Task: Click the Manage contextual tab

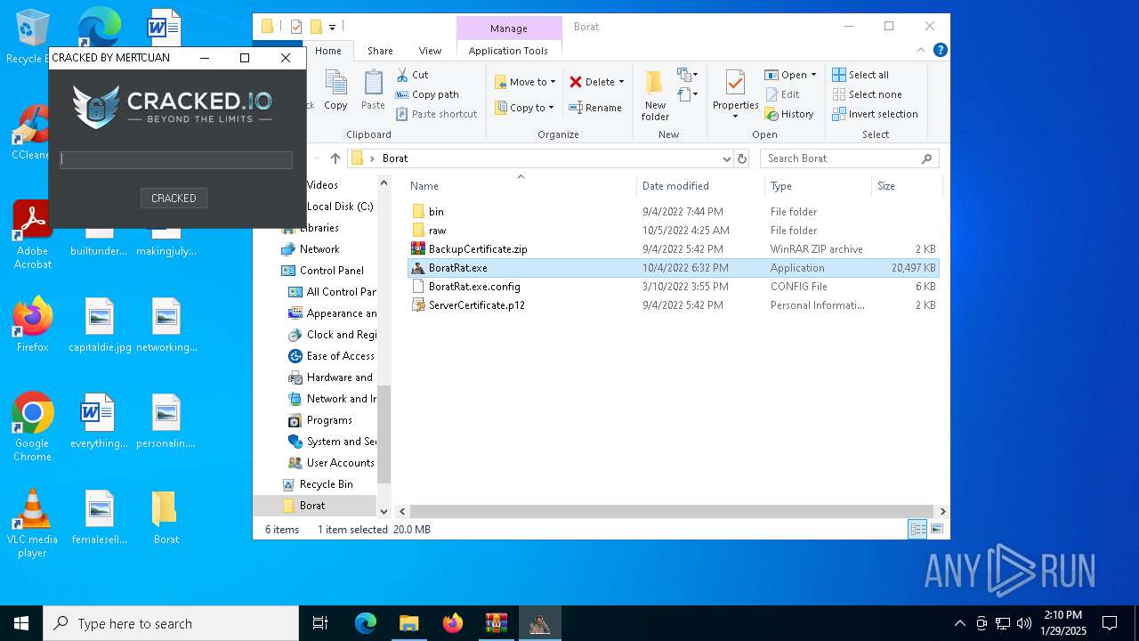Action: pos(509,28)
